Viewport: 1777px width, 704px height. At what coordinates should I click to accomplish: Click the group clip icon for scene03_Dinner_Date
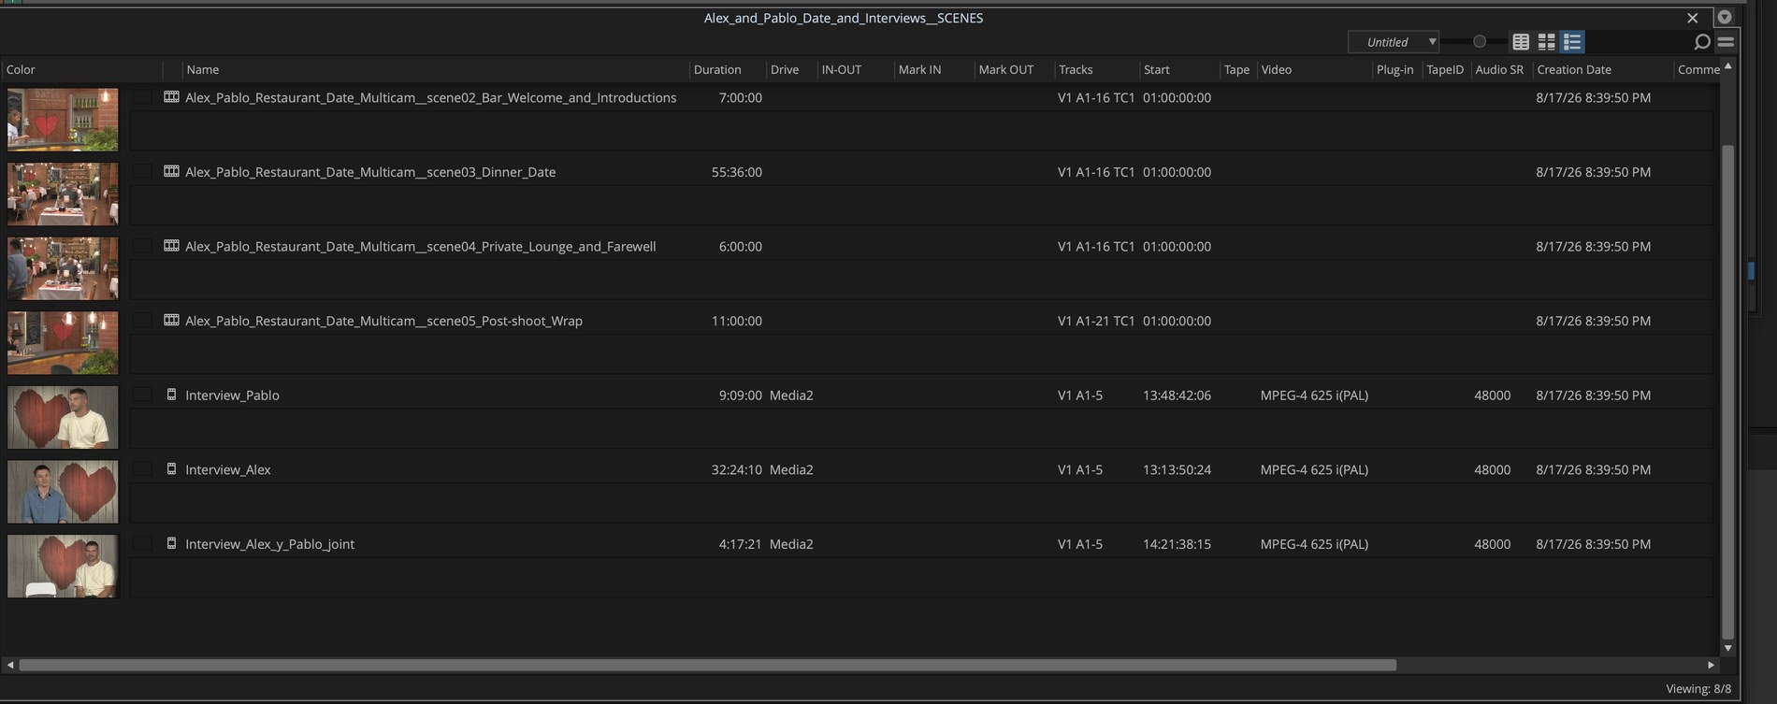[171, 172]
